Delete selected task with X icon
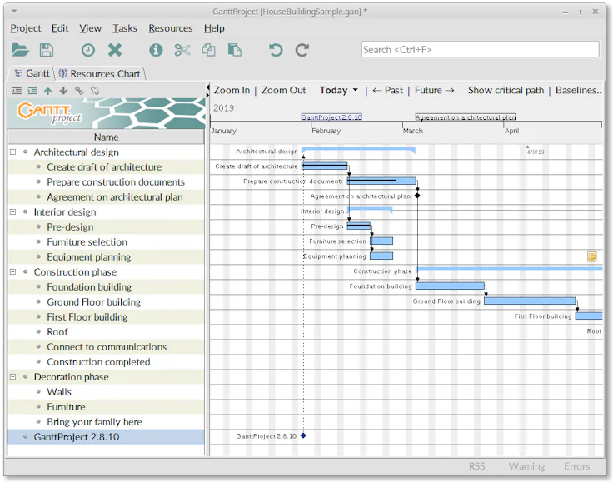 coord(115,50)
